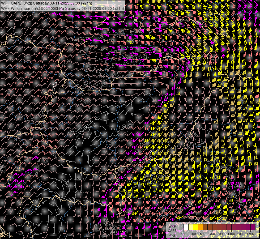
Task: Select the orange swatch in the legend
Action: pyautogui.click(x=200, y=227)
